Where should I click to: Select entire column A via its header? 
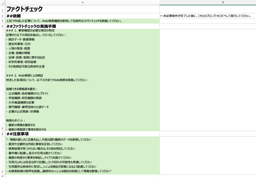[83, 2]
